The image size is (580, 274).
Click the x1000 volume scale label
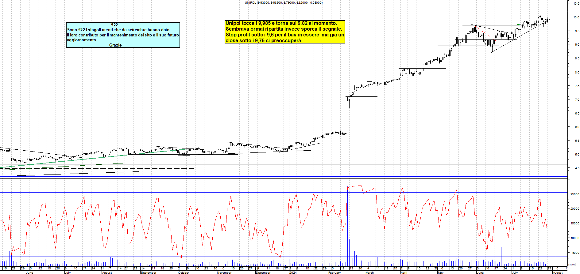point(572,265)
